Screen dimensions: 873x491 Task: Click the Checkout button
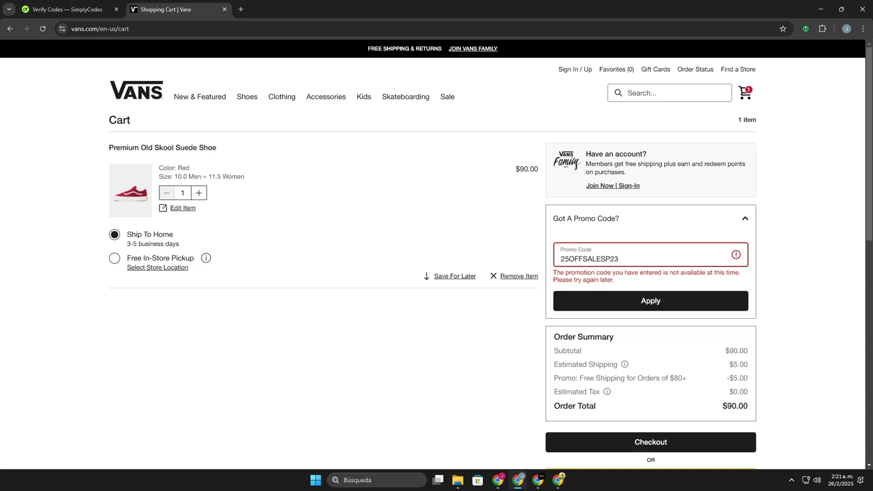[x=651, y=442]
